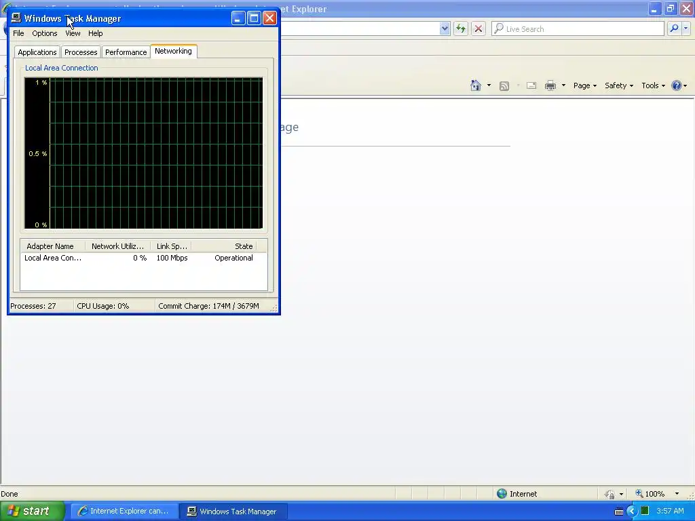The width and height of the screenshot is (695, 521).
Task: Click the Internet Explorer Home icon
Action: click(x=476, y=85)
